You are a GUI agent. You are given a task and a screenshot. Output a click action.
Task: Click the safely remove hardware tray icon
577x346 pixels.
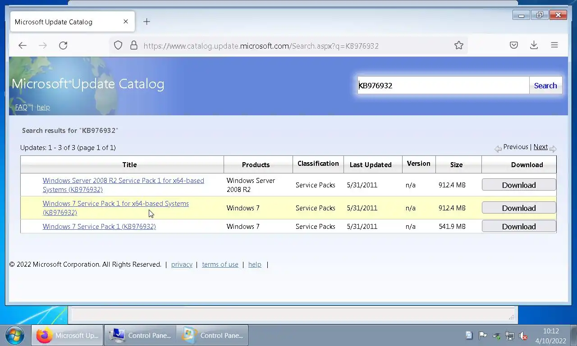(496, 336)
